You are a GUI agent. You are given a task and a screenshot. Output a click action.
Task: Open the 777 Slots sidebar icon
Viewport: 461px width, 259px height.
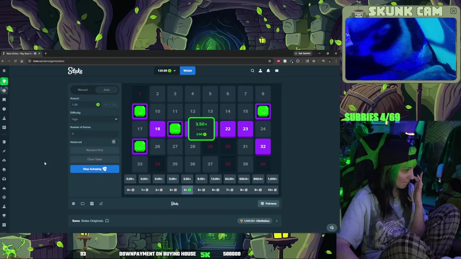[4, 160]
